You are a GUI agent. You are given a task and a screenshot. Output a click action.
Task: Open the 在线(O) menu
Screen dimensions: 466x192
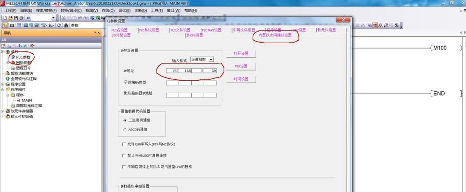(x=108, y=11)
